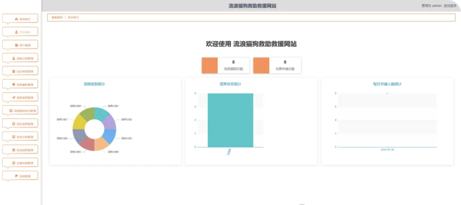Viewport: 461px width, 205px height.
Task: Select the blue 宠物分类3 pie slice
Action: coord(110,136)
